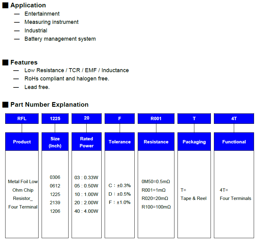This screenshot has height=240, width=258.
Task: Click the RoHs compliant and halogen free line
Action: [67, 79]
